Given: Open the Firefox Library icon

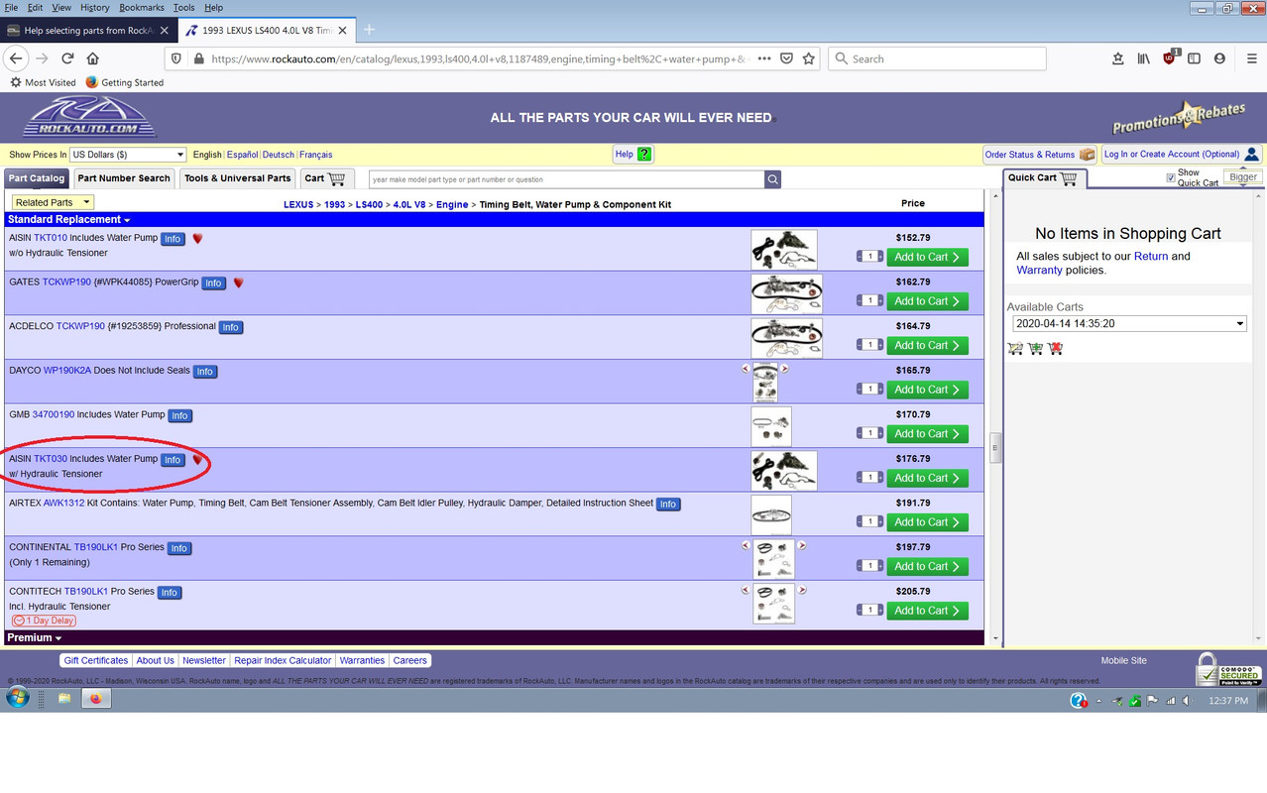Looking at the screenshot, I should coord(1143,58).
